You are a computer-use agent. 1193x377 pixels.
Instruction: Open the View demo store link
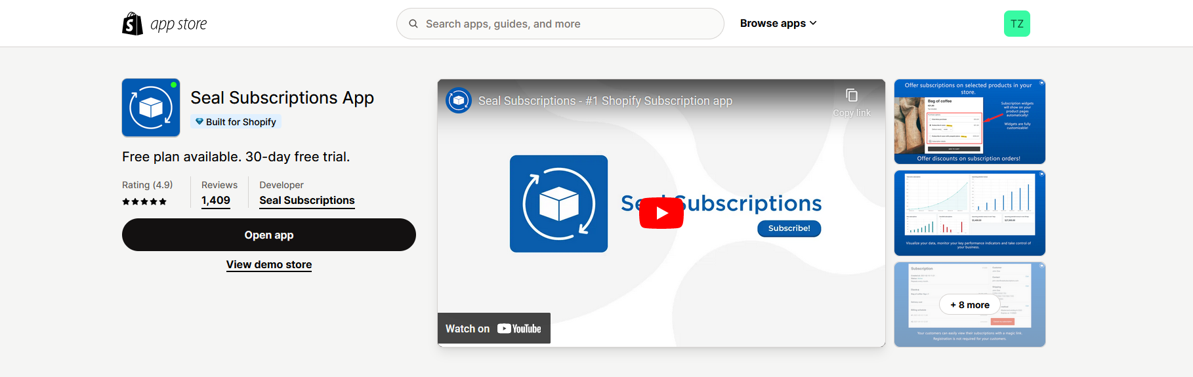point(269,265)
